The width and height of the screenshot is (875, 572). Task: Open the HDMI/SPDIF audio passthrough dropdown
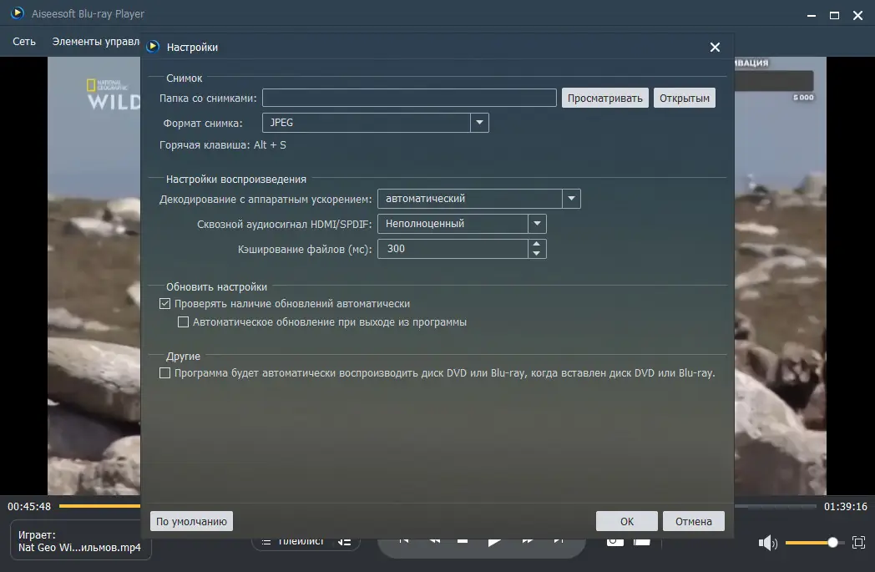point(537,224)
